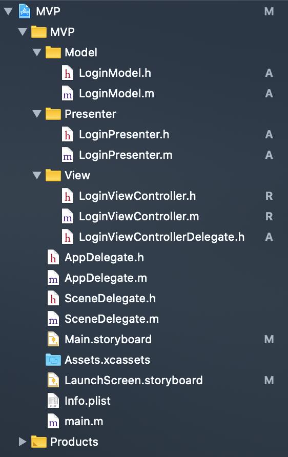
Task: Open AppDelegate.m file
Action: coord(106,278)
